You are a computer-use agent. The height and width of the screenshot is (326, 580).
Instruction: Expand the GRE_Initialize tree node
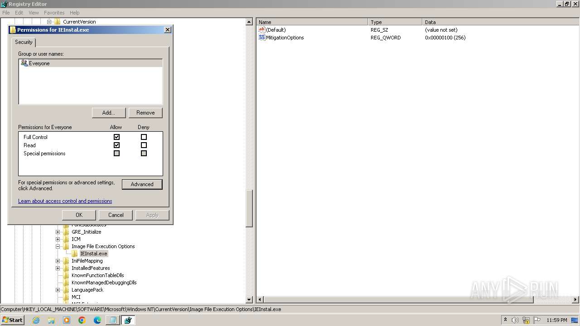pyautogui.click(x=58, y=232)
